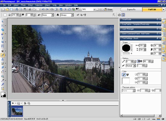Screen dimensions: 166x121
Task: Toggle the multiple colors mode in Color
Action: tap(128, 75)
